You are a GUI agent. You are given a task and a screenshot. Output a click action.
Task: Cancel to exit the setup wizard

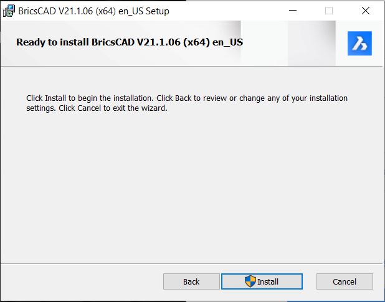(x=345, y=281)
